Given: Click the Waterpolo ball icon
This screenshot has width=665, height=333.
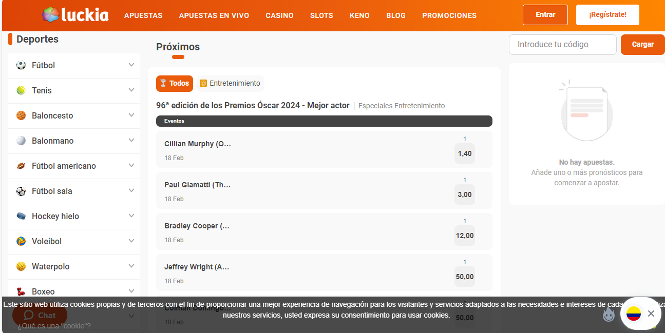Looking at the screenshot, I should coord(21,266).
